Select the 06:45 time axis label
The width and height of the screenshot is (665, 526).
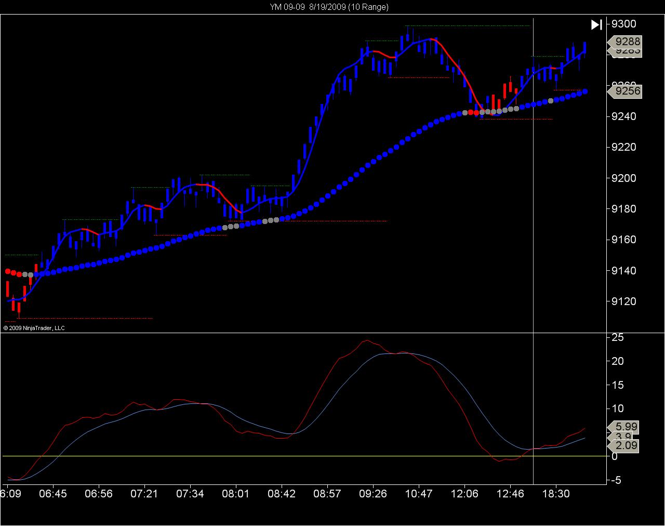pyautogui.click(x=53, y=493)
